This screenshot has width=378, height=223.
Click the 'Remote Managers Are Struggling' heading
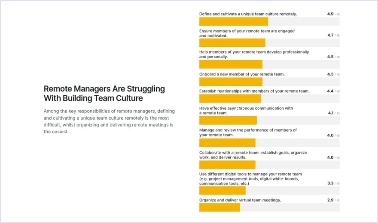tap(104, 93)
